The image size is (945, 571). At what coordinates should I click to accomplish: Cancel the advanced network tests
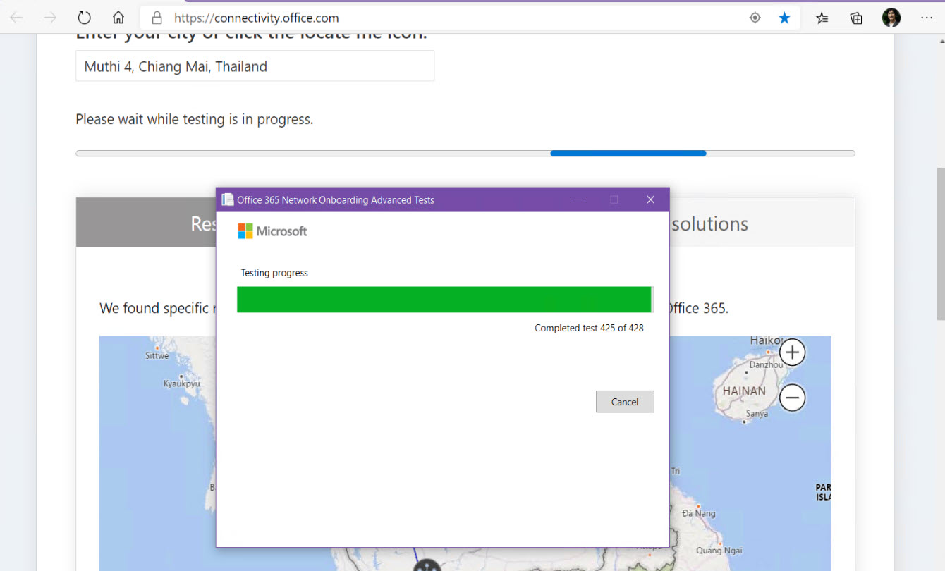(625, 402)
